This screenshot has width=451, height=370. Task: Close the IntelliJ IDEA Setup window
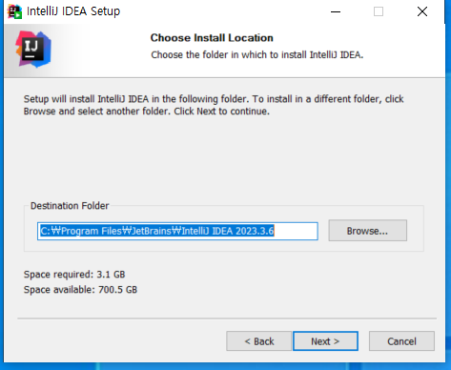click(x=422, y=11)
